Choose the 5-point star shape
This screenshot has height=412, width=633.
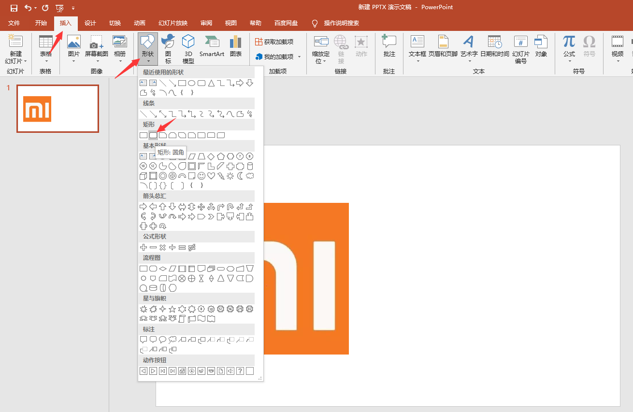pos(173,309)
